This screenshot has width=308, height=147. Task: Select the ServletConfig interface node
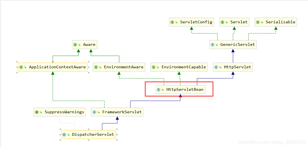coord(191,22)
